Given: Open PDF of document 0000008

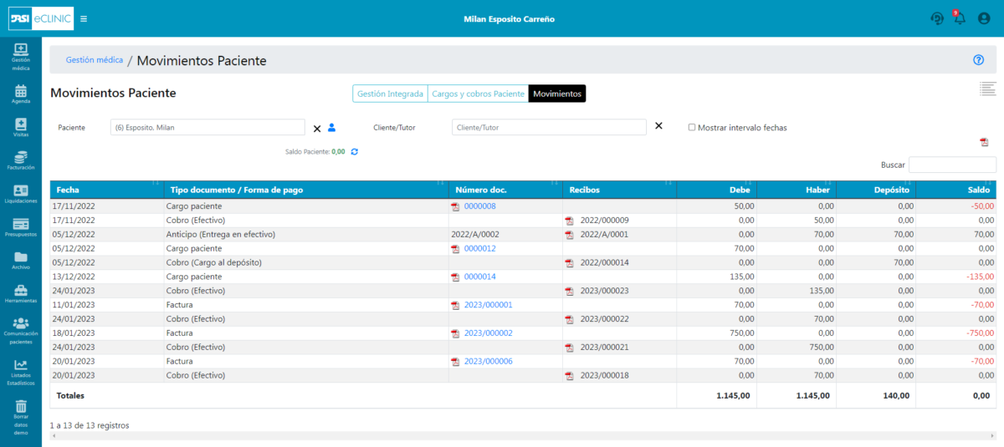Looking at the screenshot, I should tap(455, 206).
